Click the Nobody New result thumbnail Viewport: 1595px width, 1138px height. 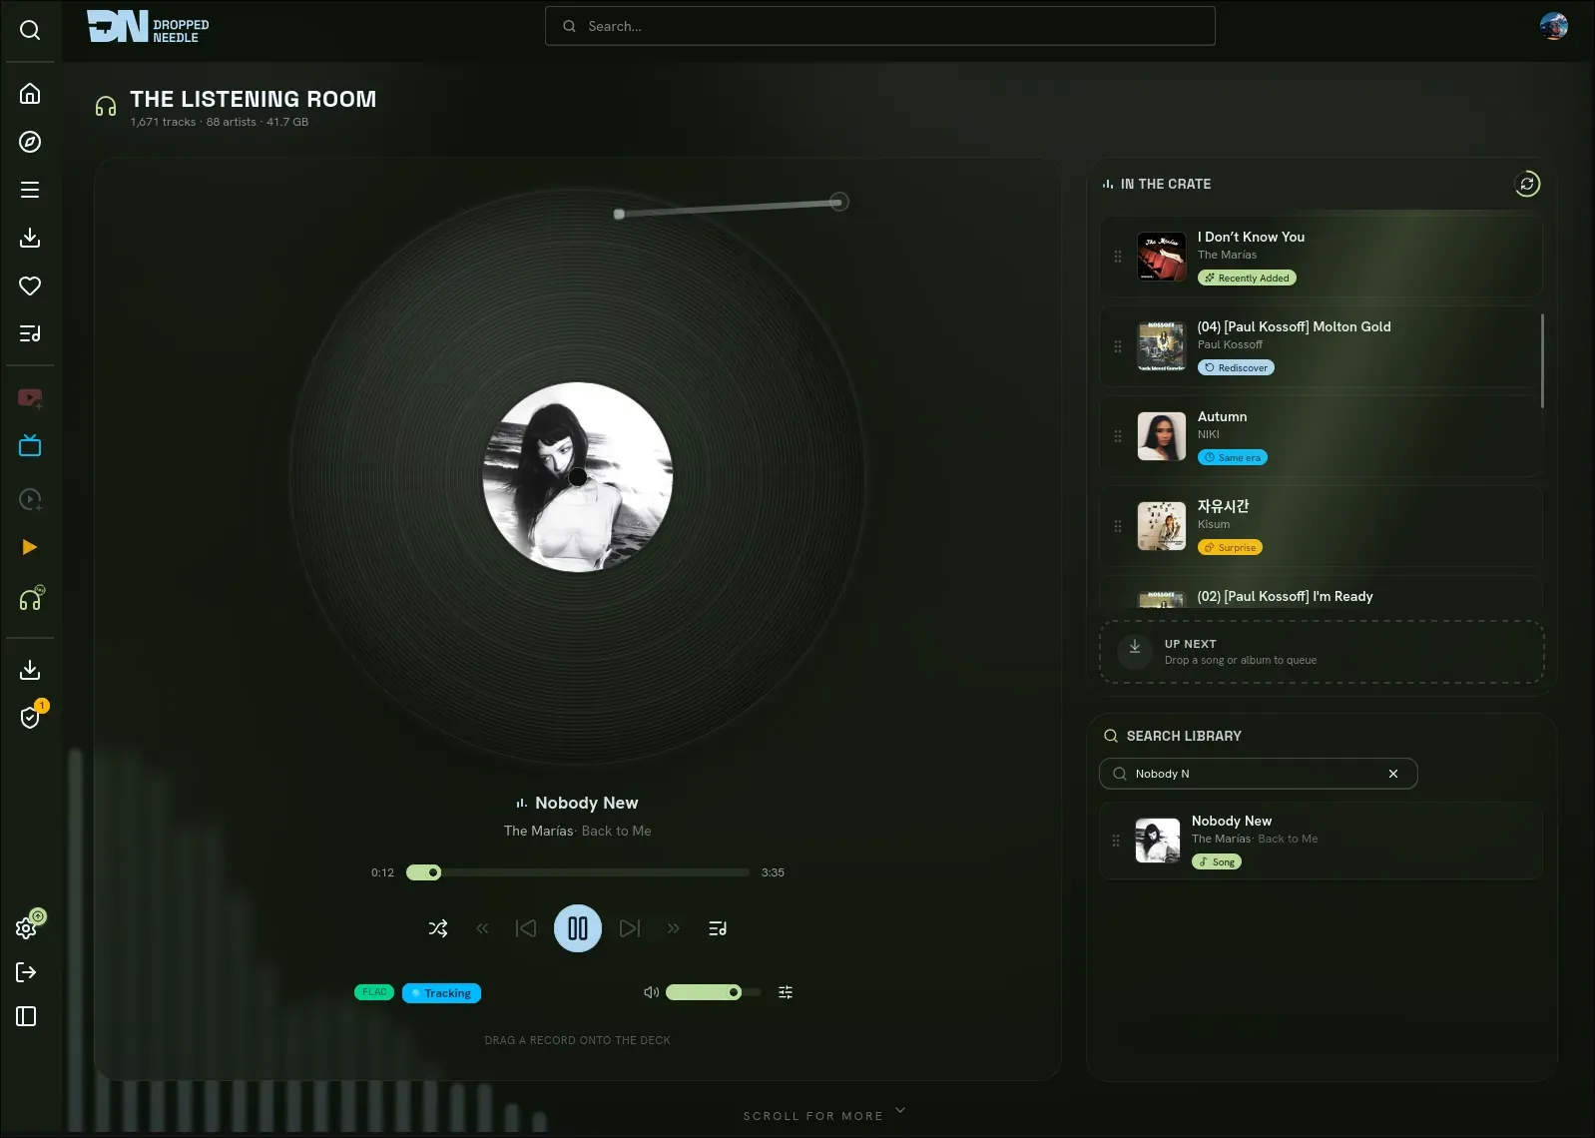(1158, 841)
